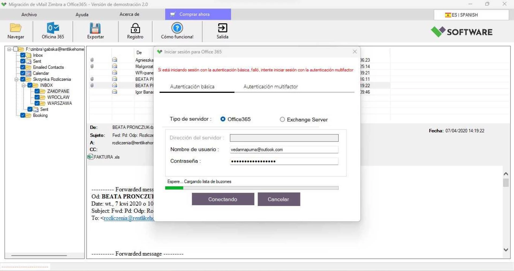Click the Cómo funciona help icon
The height and width of the screenshot is (271, 514).
(177, 28)
